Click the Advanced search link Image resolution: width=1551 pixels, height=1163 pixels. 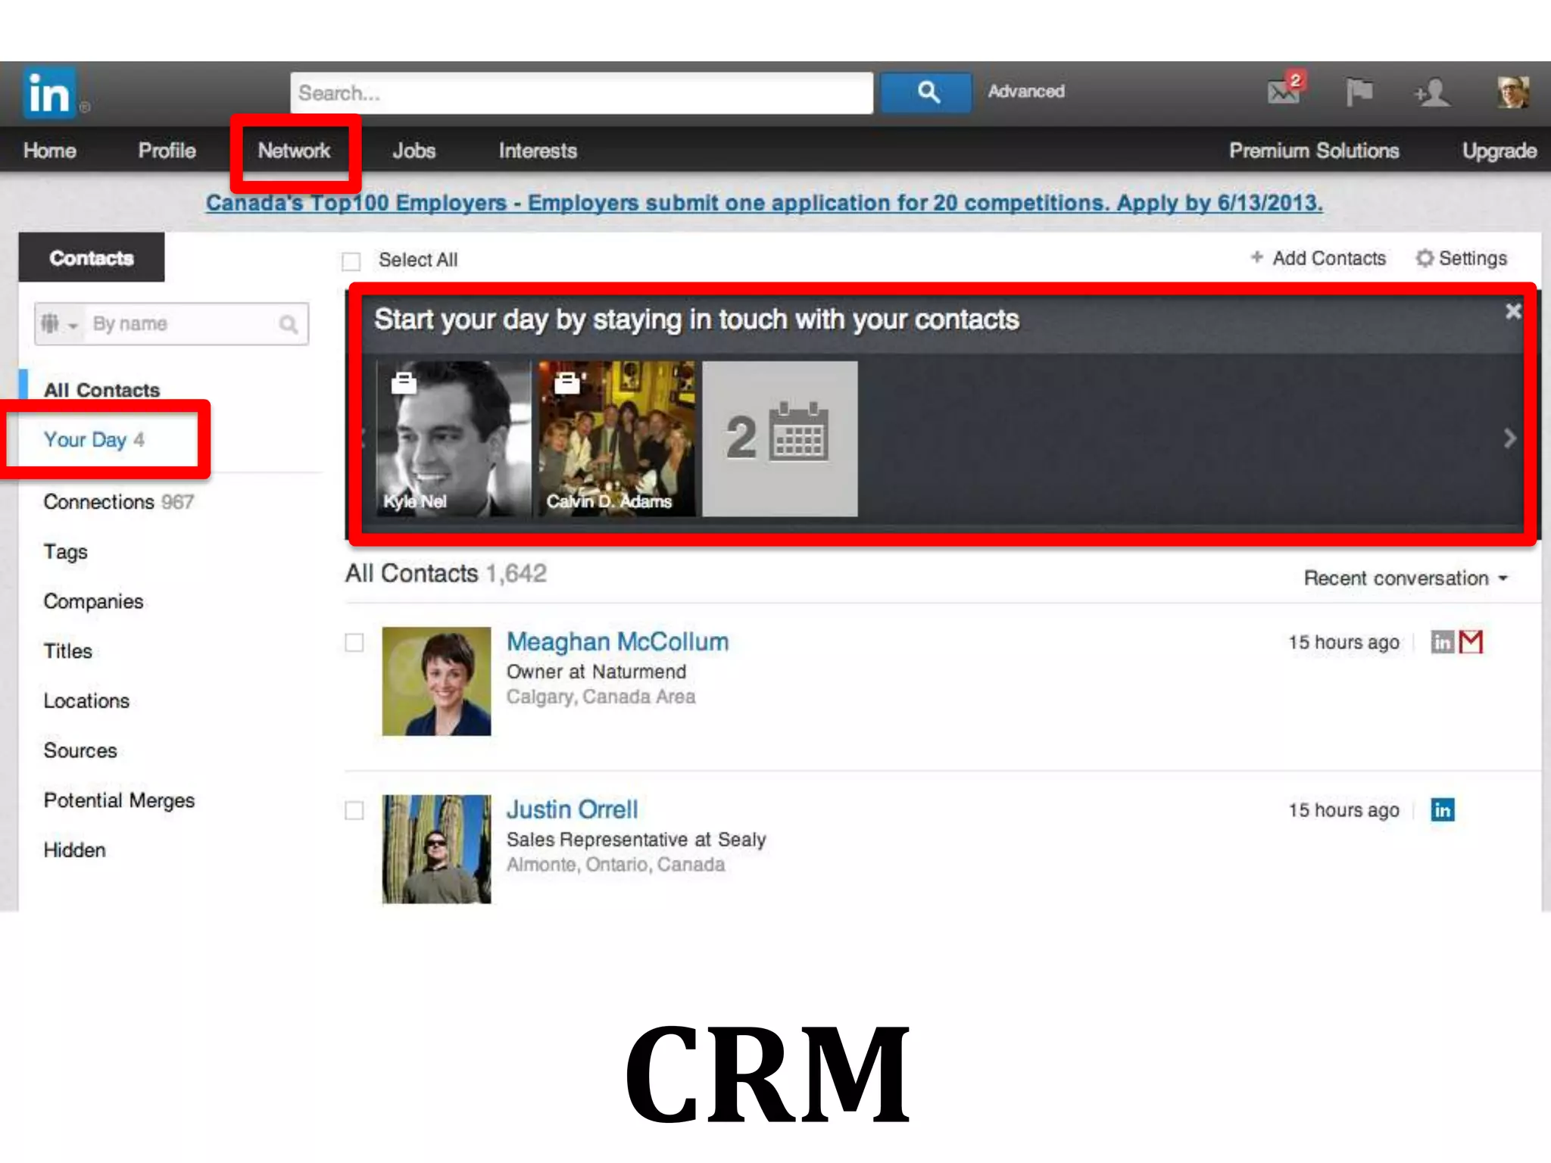[x=1026, y=92]
